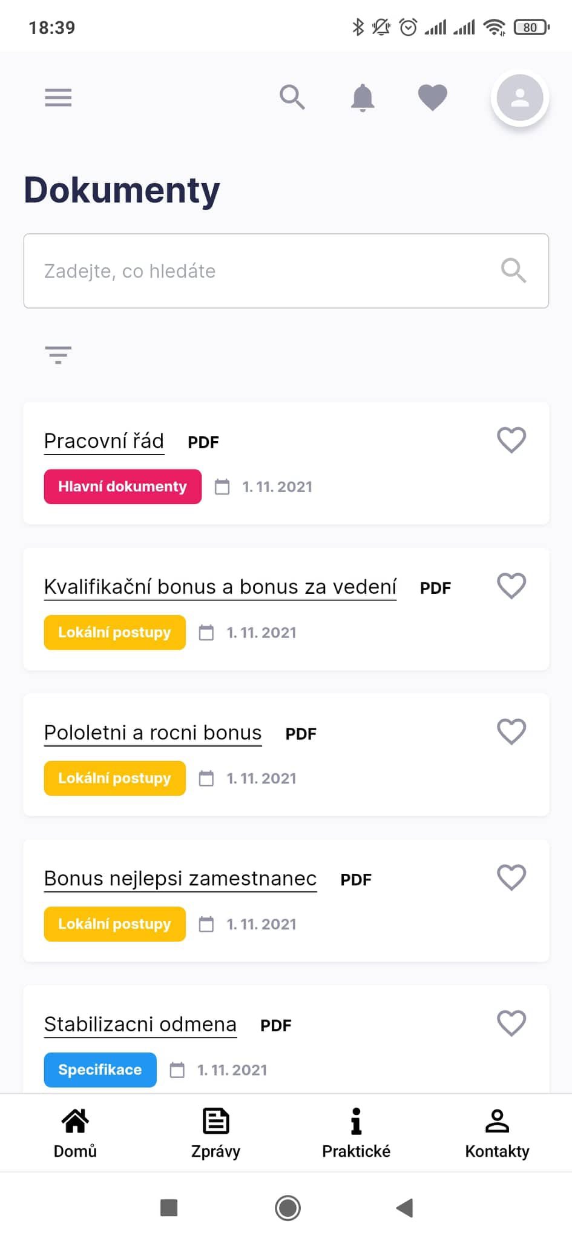Open the user profile avatar
The image size is (572, 1241).
[x=519, y=98]
